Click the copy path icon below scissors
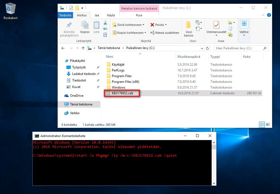The width and height of the screenshot is (280, 194). [x=105, y=29]
